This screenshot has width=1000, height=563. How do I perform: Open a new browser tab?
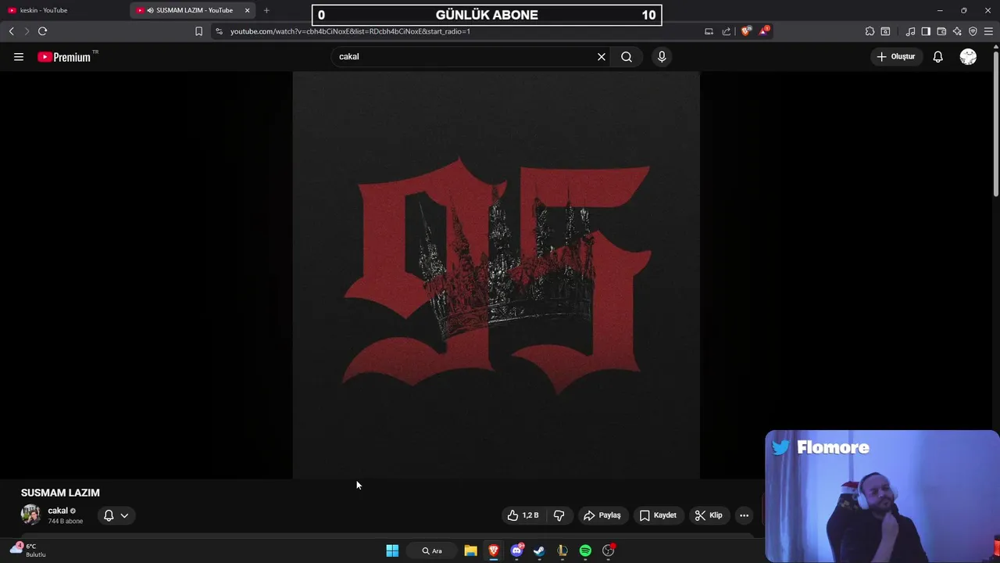pos(266,10)
